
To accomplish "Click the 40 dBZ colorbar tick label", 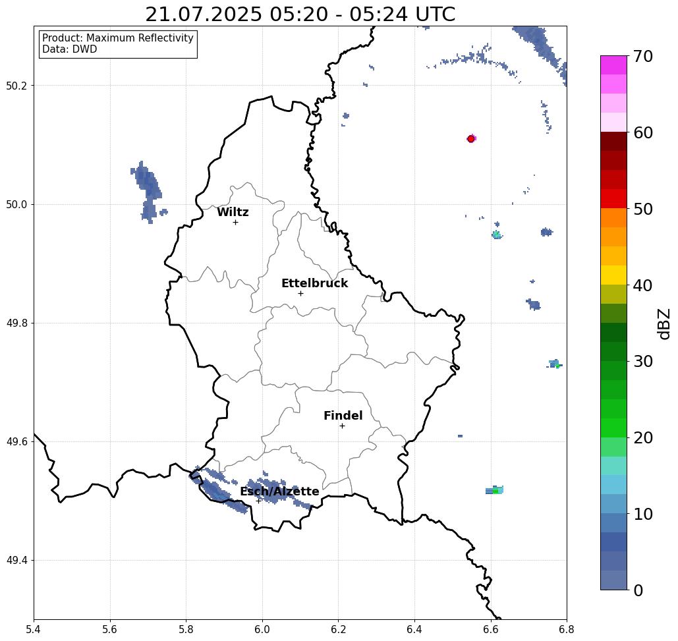I will [x=643, y=285].
